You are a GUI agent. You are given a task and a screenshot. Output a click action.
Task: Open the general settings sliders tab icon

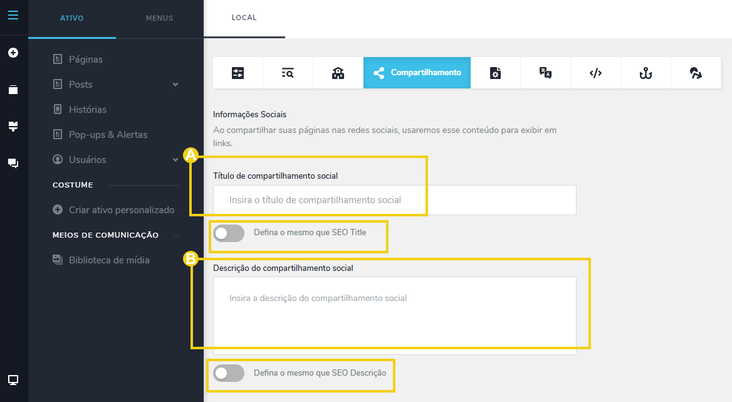click(x=238, y=73)
